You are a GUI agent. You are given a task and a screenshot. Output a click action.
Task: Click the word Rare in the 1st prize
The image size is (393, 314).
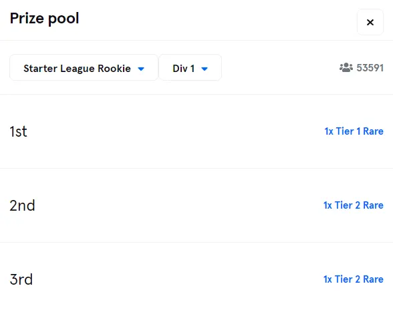373,131
